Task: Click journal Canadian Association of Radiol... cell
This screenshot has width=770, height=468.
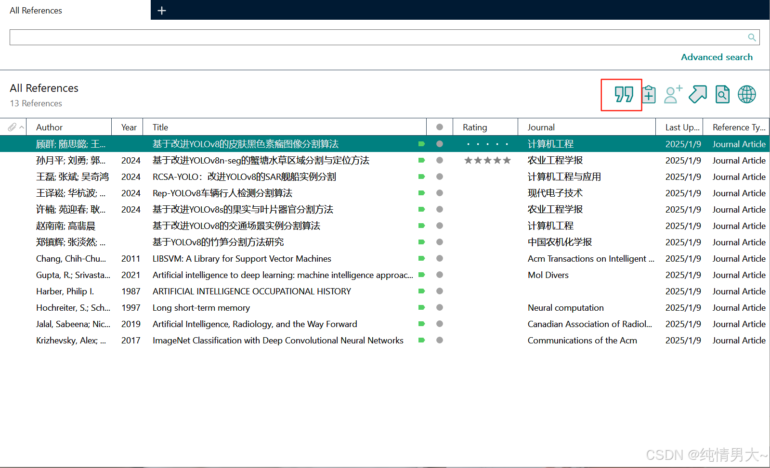Action: point(590,324)
